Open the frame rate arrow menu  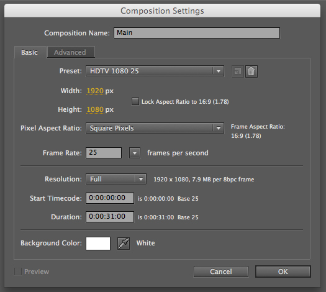coord(135,153)
